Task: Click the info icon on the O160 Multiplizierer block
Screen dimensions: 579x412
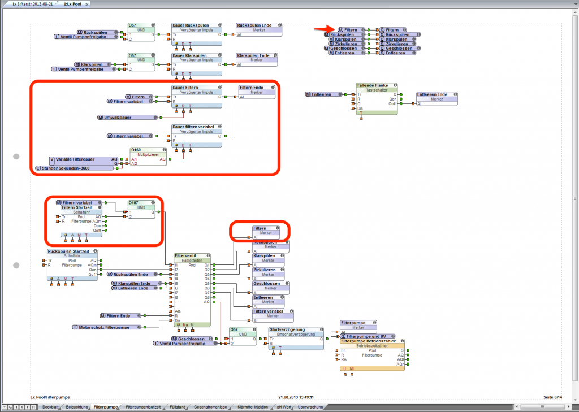Action: [163, 149]
